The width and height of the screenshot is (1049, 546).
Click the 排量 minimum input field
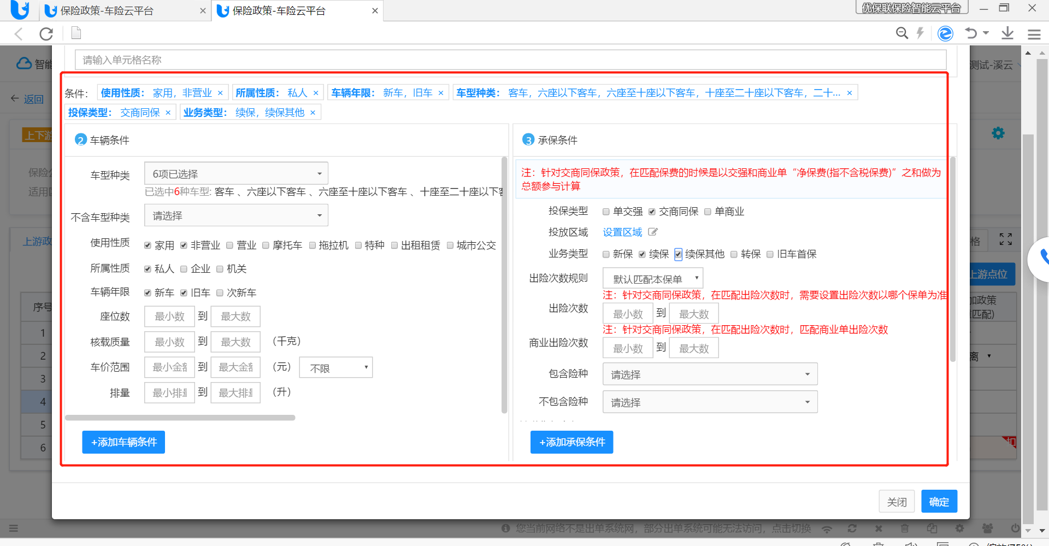(x=169, y=393)
